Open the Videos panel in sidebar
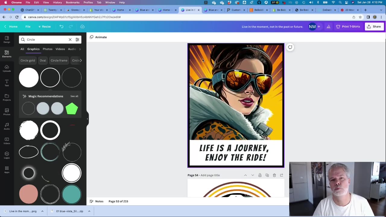386x217 pixels. [x=7, y=140]
